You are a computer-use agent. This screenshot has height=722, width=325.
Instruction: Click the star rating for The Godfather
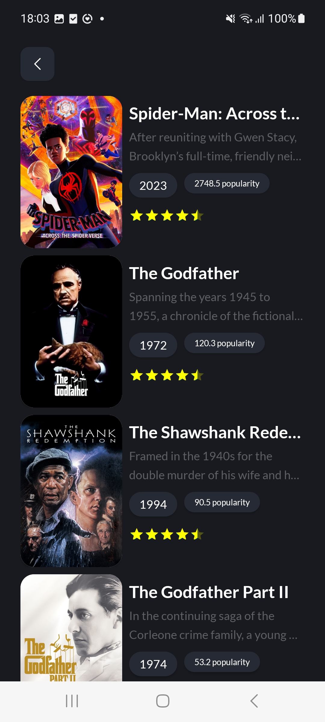167,375
